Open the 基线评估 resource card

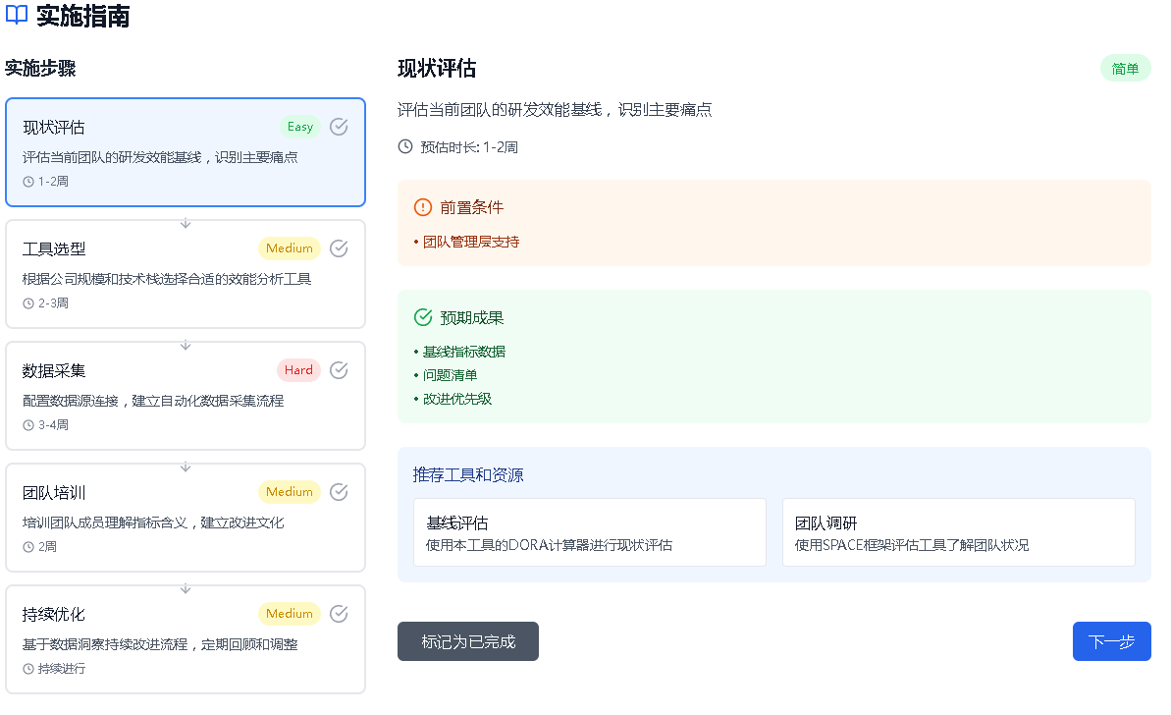[589, 532]
